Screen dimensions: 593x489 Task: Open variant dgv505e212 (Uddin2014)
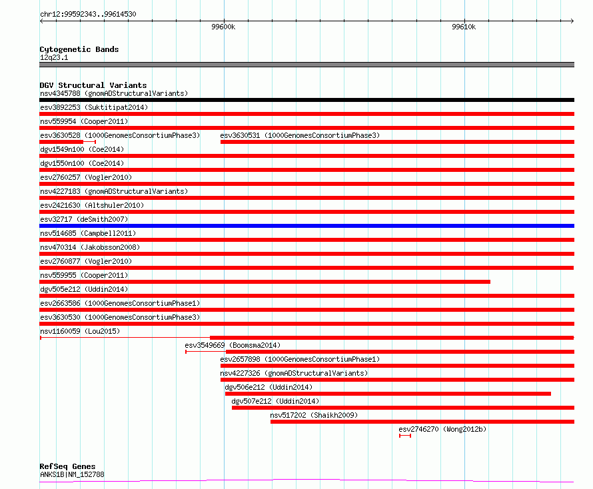84,289
